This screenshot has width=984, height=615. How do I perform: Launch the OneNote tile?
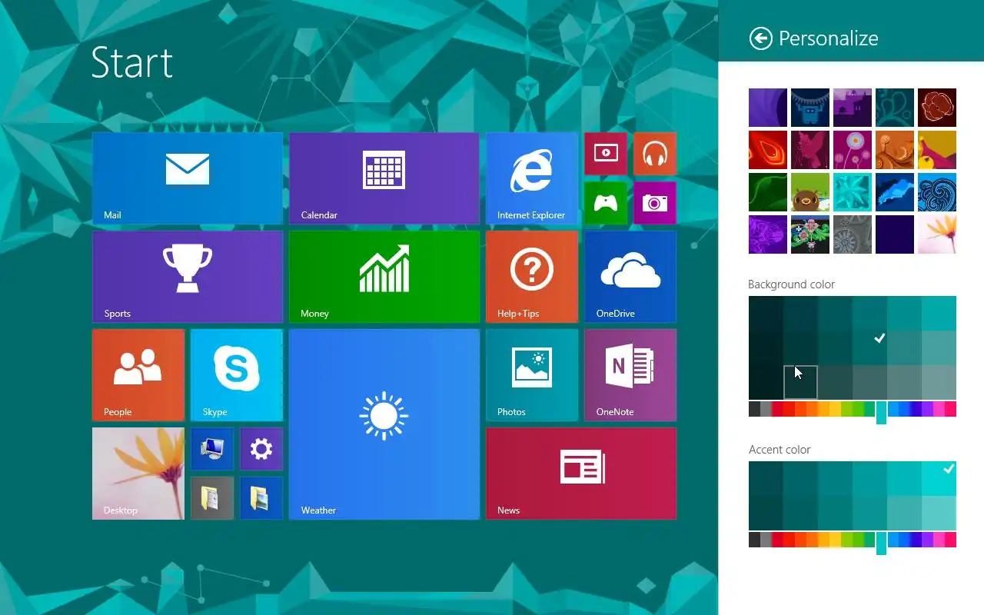(x=630, y=375)
